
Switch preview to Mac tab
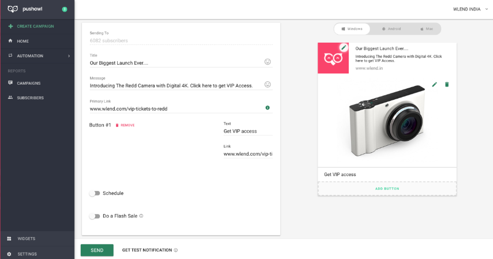[427, 29]
